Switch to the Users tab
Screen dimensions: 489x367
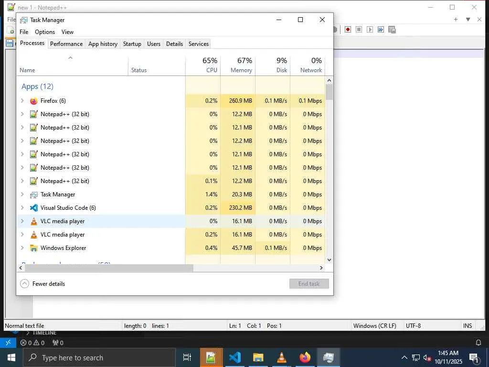(x=154, y=43)
